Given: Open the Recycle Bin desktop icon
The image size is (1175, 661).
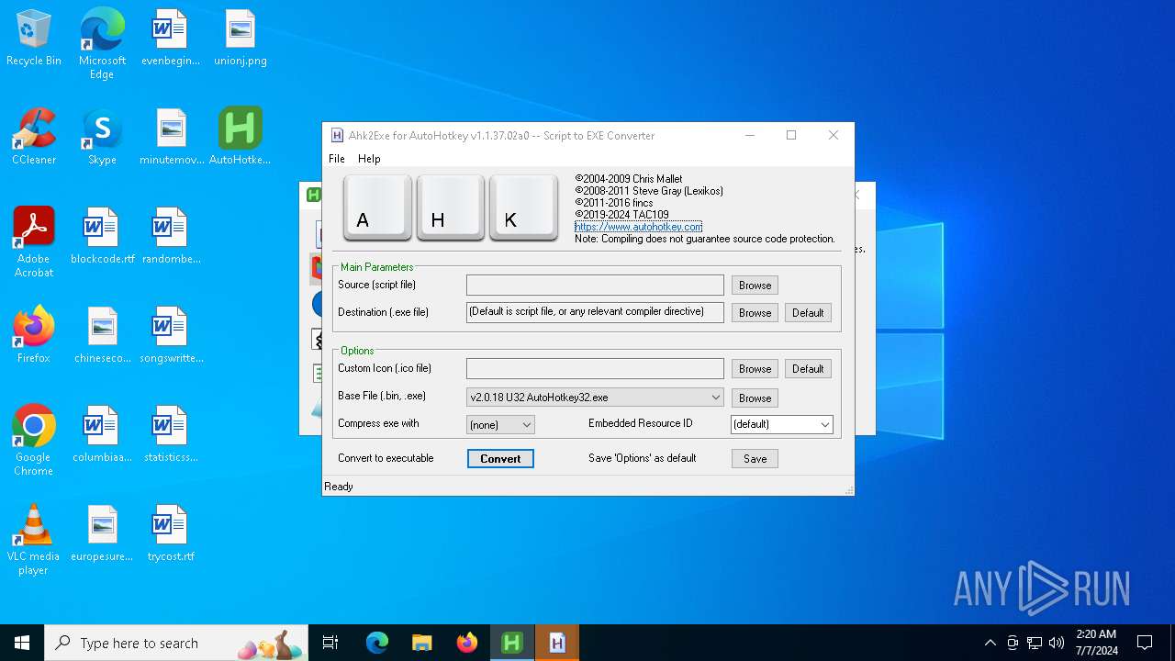Looking at the screenshot, I should click(x=33, y=39).
